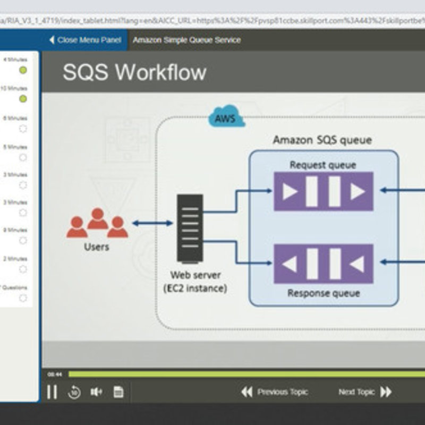
Task: Click the Next Topic text link
Action: click(356, 392)
